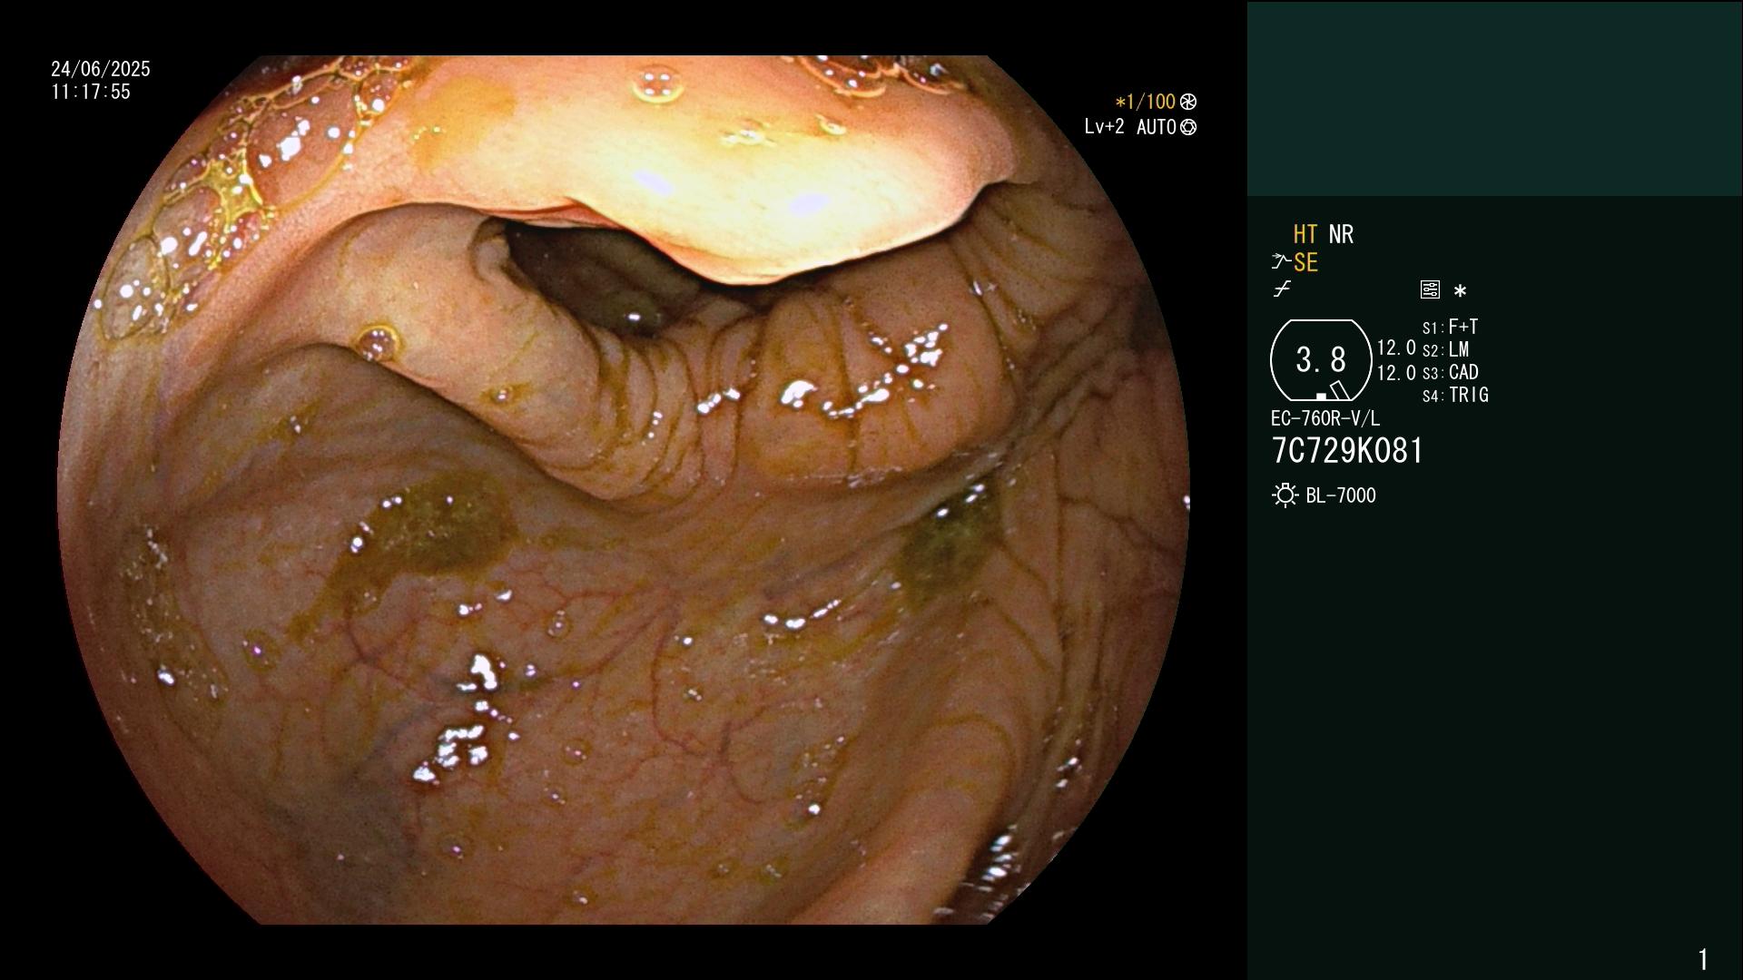Click the upper 12.0 value
Image resolution: width=1743 pixels, height=980 pixels.
click(x=1396, y=348)
